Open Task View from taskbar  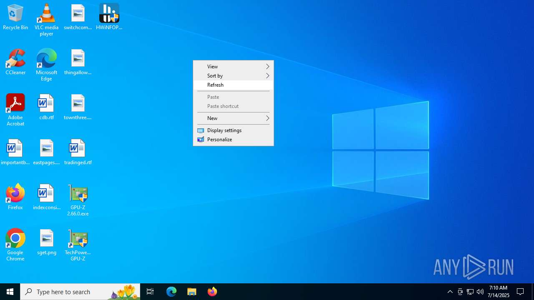150,292
